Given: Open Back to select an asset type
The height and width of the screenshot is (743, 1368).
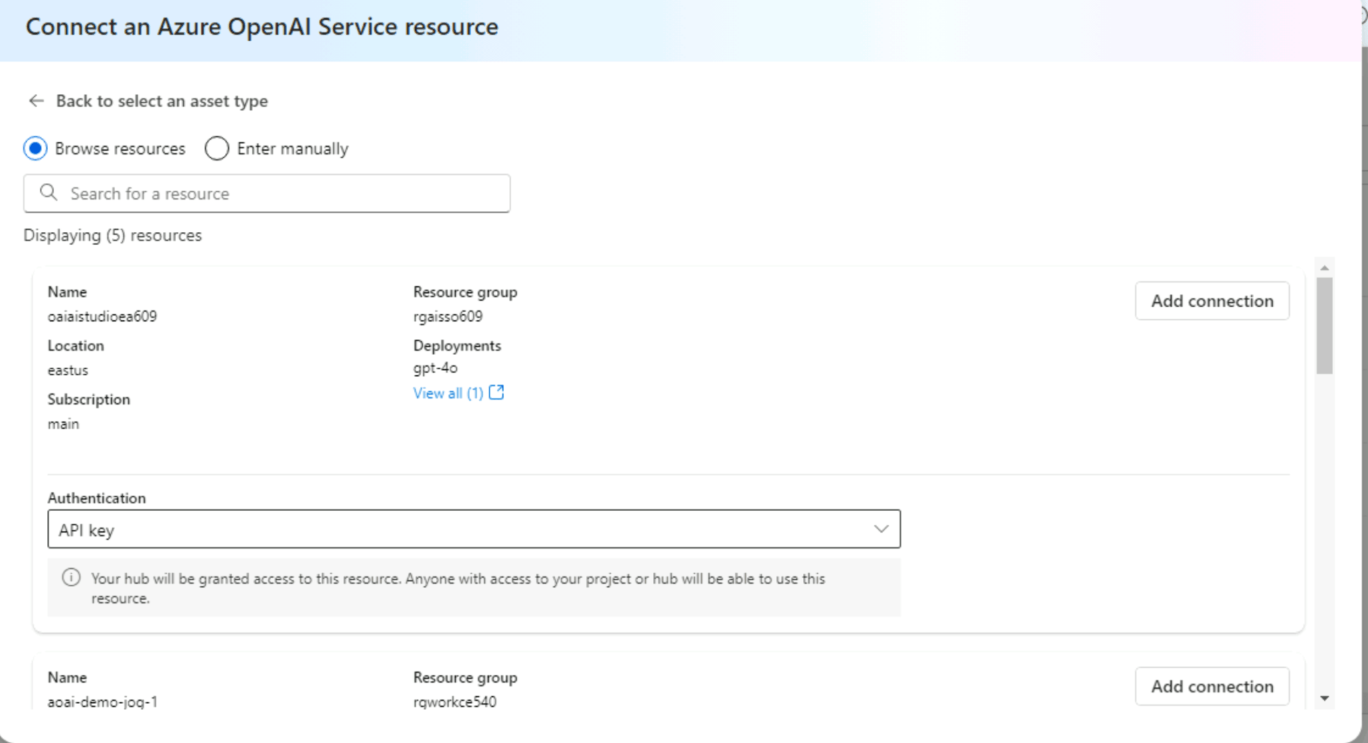Looking at the screenshot, I should click(x=162, y=100).
